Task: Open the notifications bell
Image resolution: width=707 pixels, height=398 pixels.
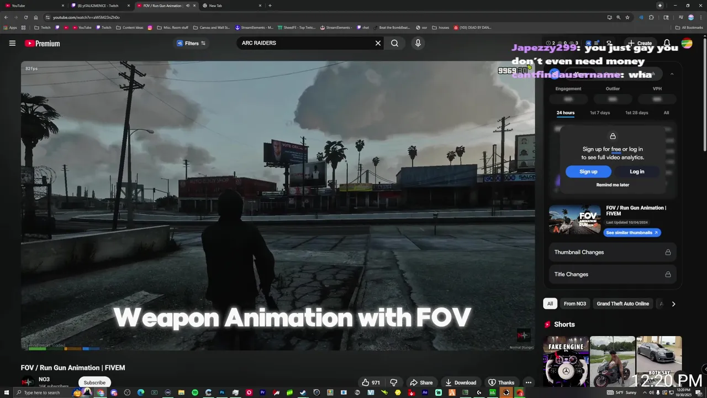Action: coord(667,43)
